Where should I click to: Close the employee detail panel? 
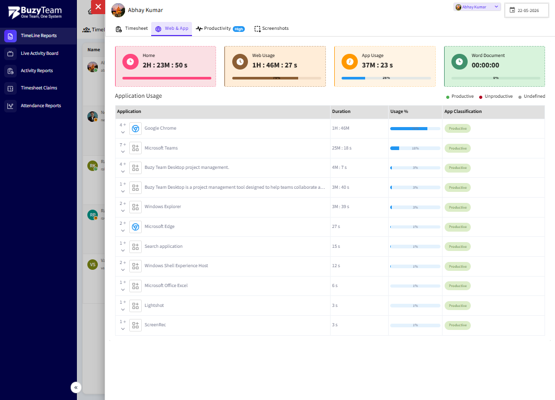point(98,7)
